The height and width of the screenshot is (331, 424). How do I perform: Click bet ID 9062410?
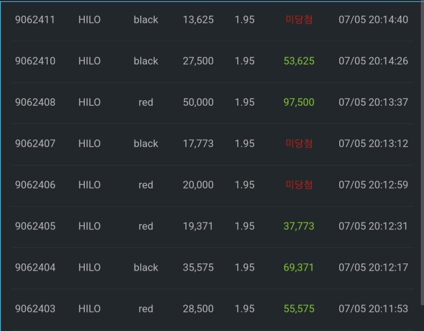coord(35,61)
